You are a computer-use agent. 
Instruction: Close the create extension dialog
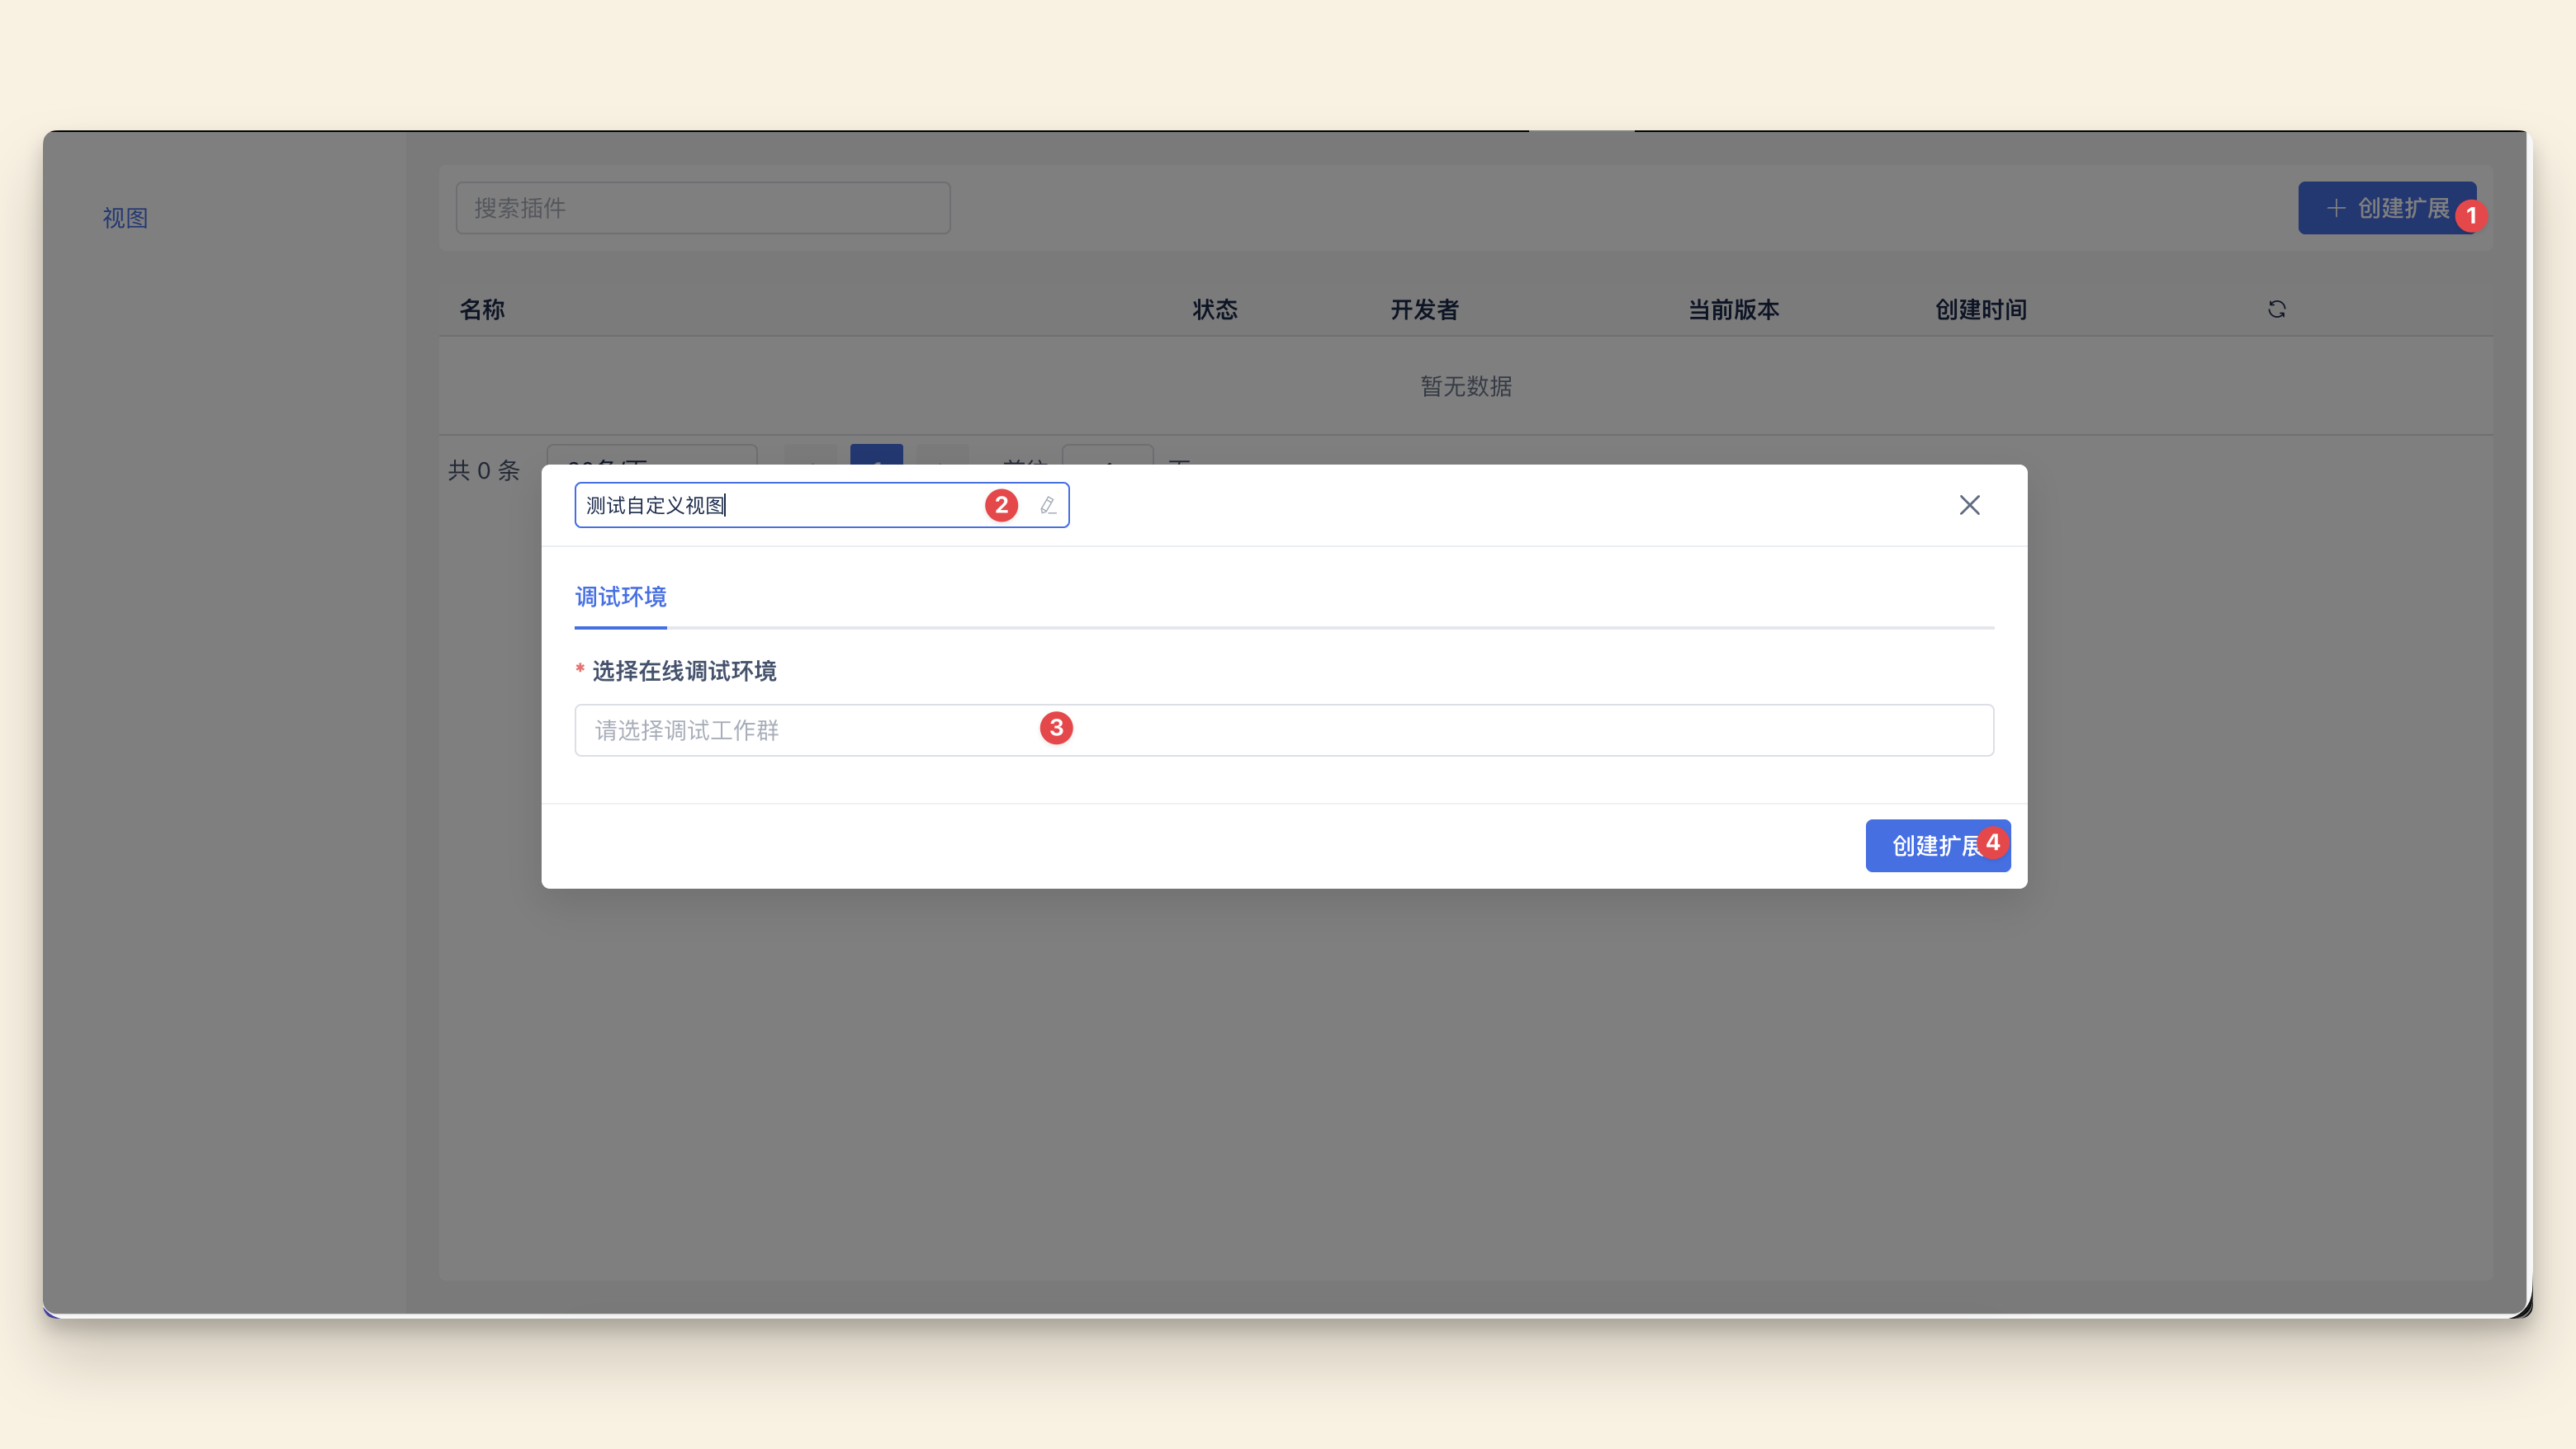pos(1969,505)
